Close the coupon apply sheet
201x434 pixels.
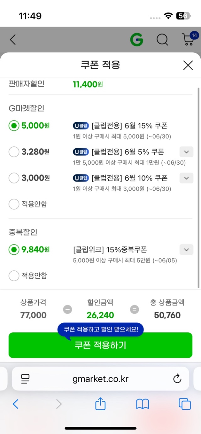[x=188, y=65]
